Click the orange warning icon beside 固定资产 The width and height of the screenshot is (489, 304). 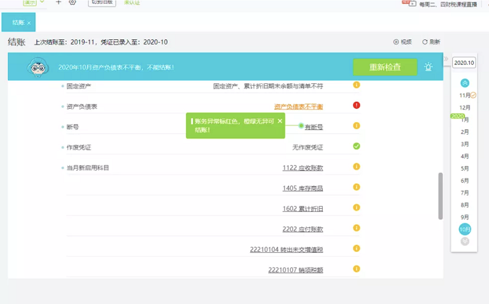tap(356, 85)
